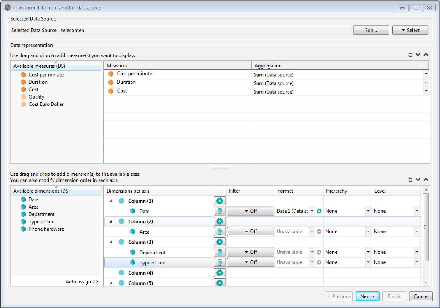
Task: Move measure down with the down arrow
Action: [x=418, y=55]
